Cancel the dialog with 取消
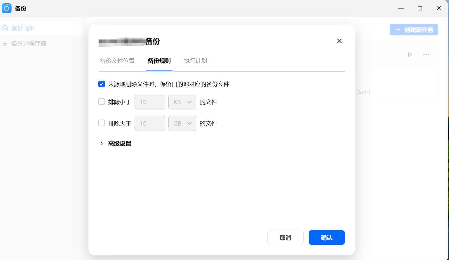Viewport: 449px width, 260px height. point(286,238)
